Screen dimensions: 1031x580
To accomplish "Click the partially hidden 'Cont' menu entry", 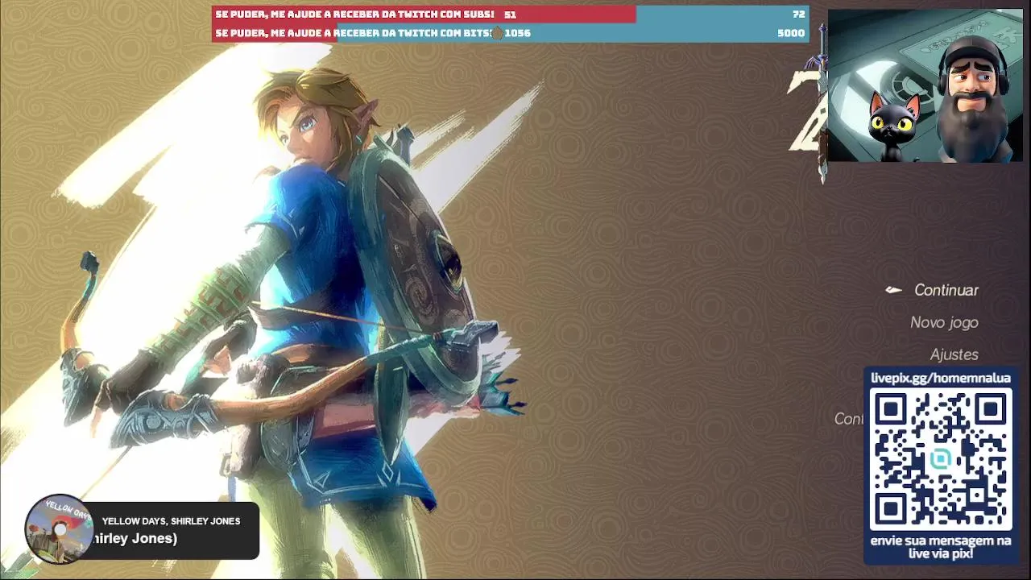I will click(849, 419).
